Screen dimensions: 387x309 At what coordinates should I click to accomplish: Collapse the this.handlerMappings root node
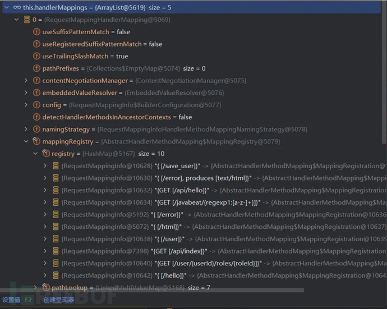coord(6,7)
